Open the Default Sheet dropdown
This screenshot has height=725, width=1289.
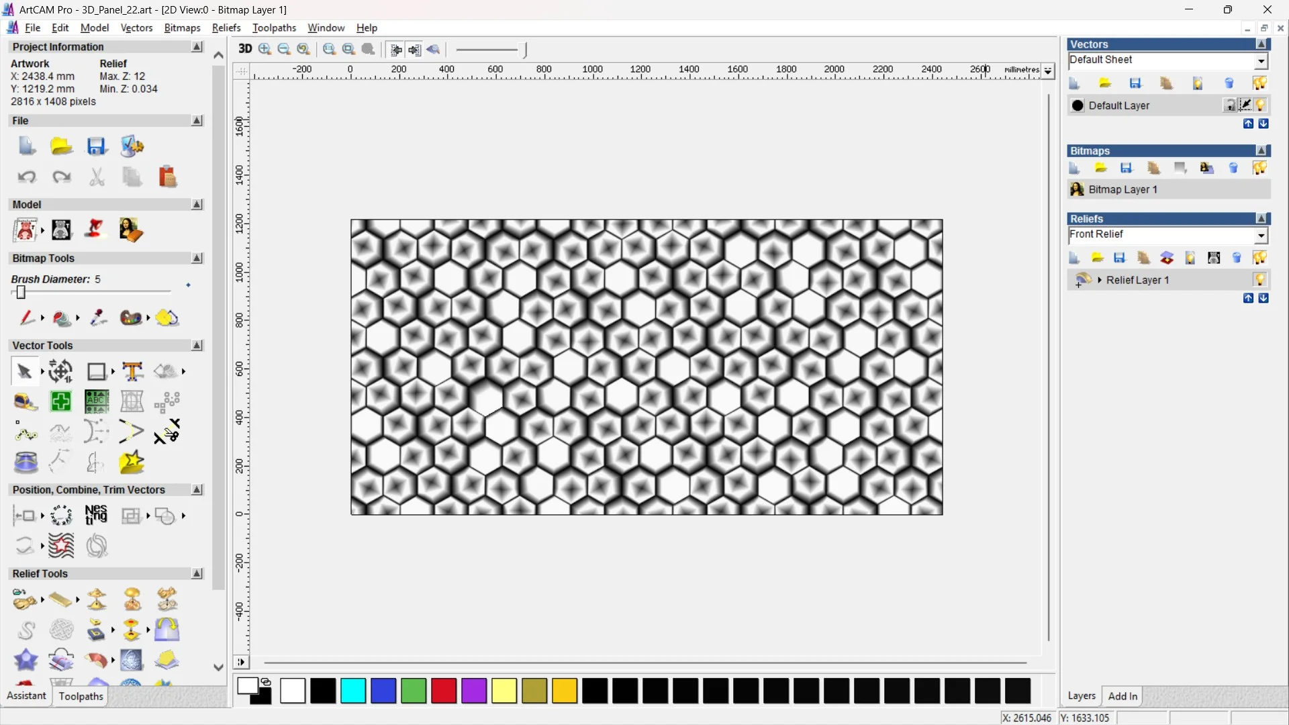tap(1261, 60)
